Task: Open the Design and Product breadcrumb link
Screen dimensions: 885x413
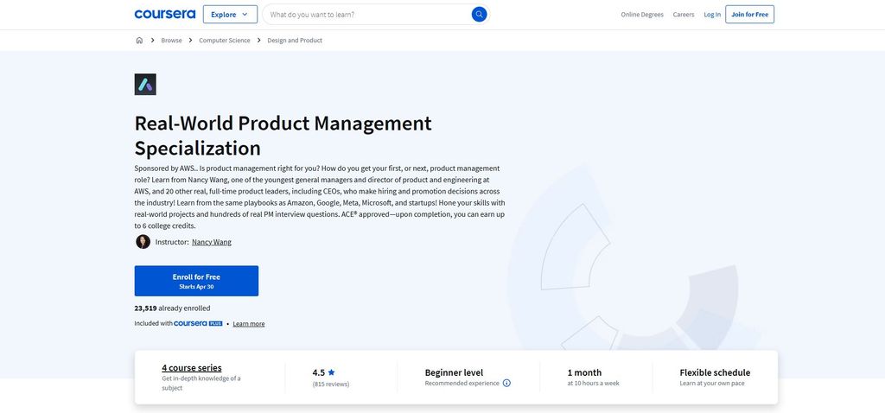Action: click(295, 41)
